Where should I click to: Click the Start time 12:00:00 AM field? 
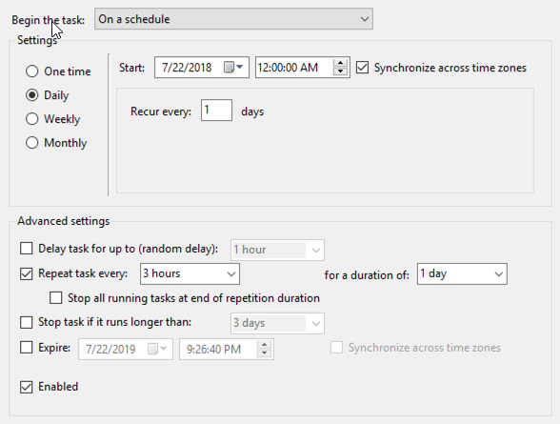click(294, 67)
